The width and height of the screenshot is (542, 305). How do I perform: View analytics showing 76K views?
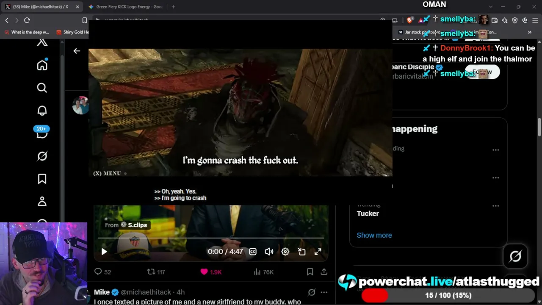(263, 272)
